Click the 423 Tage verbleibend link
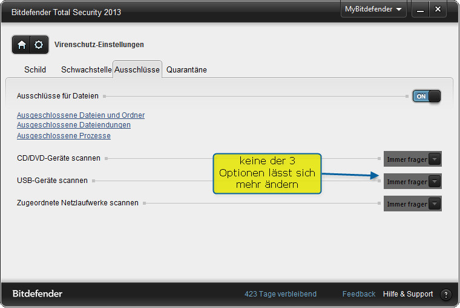 [280, 294]
